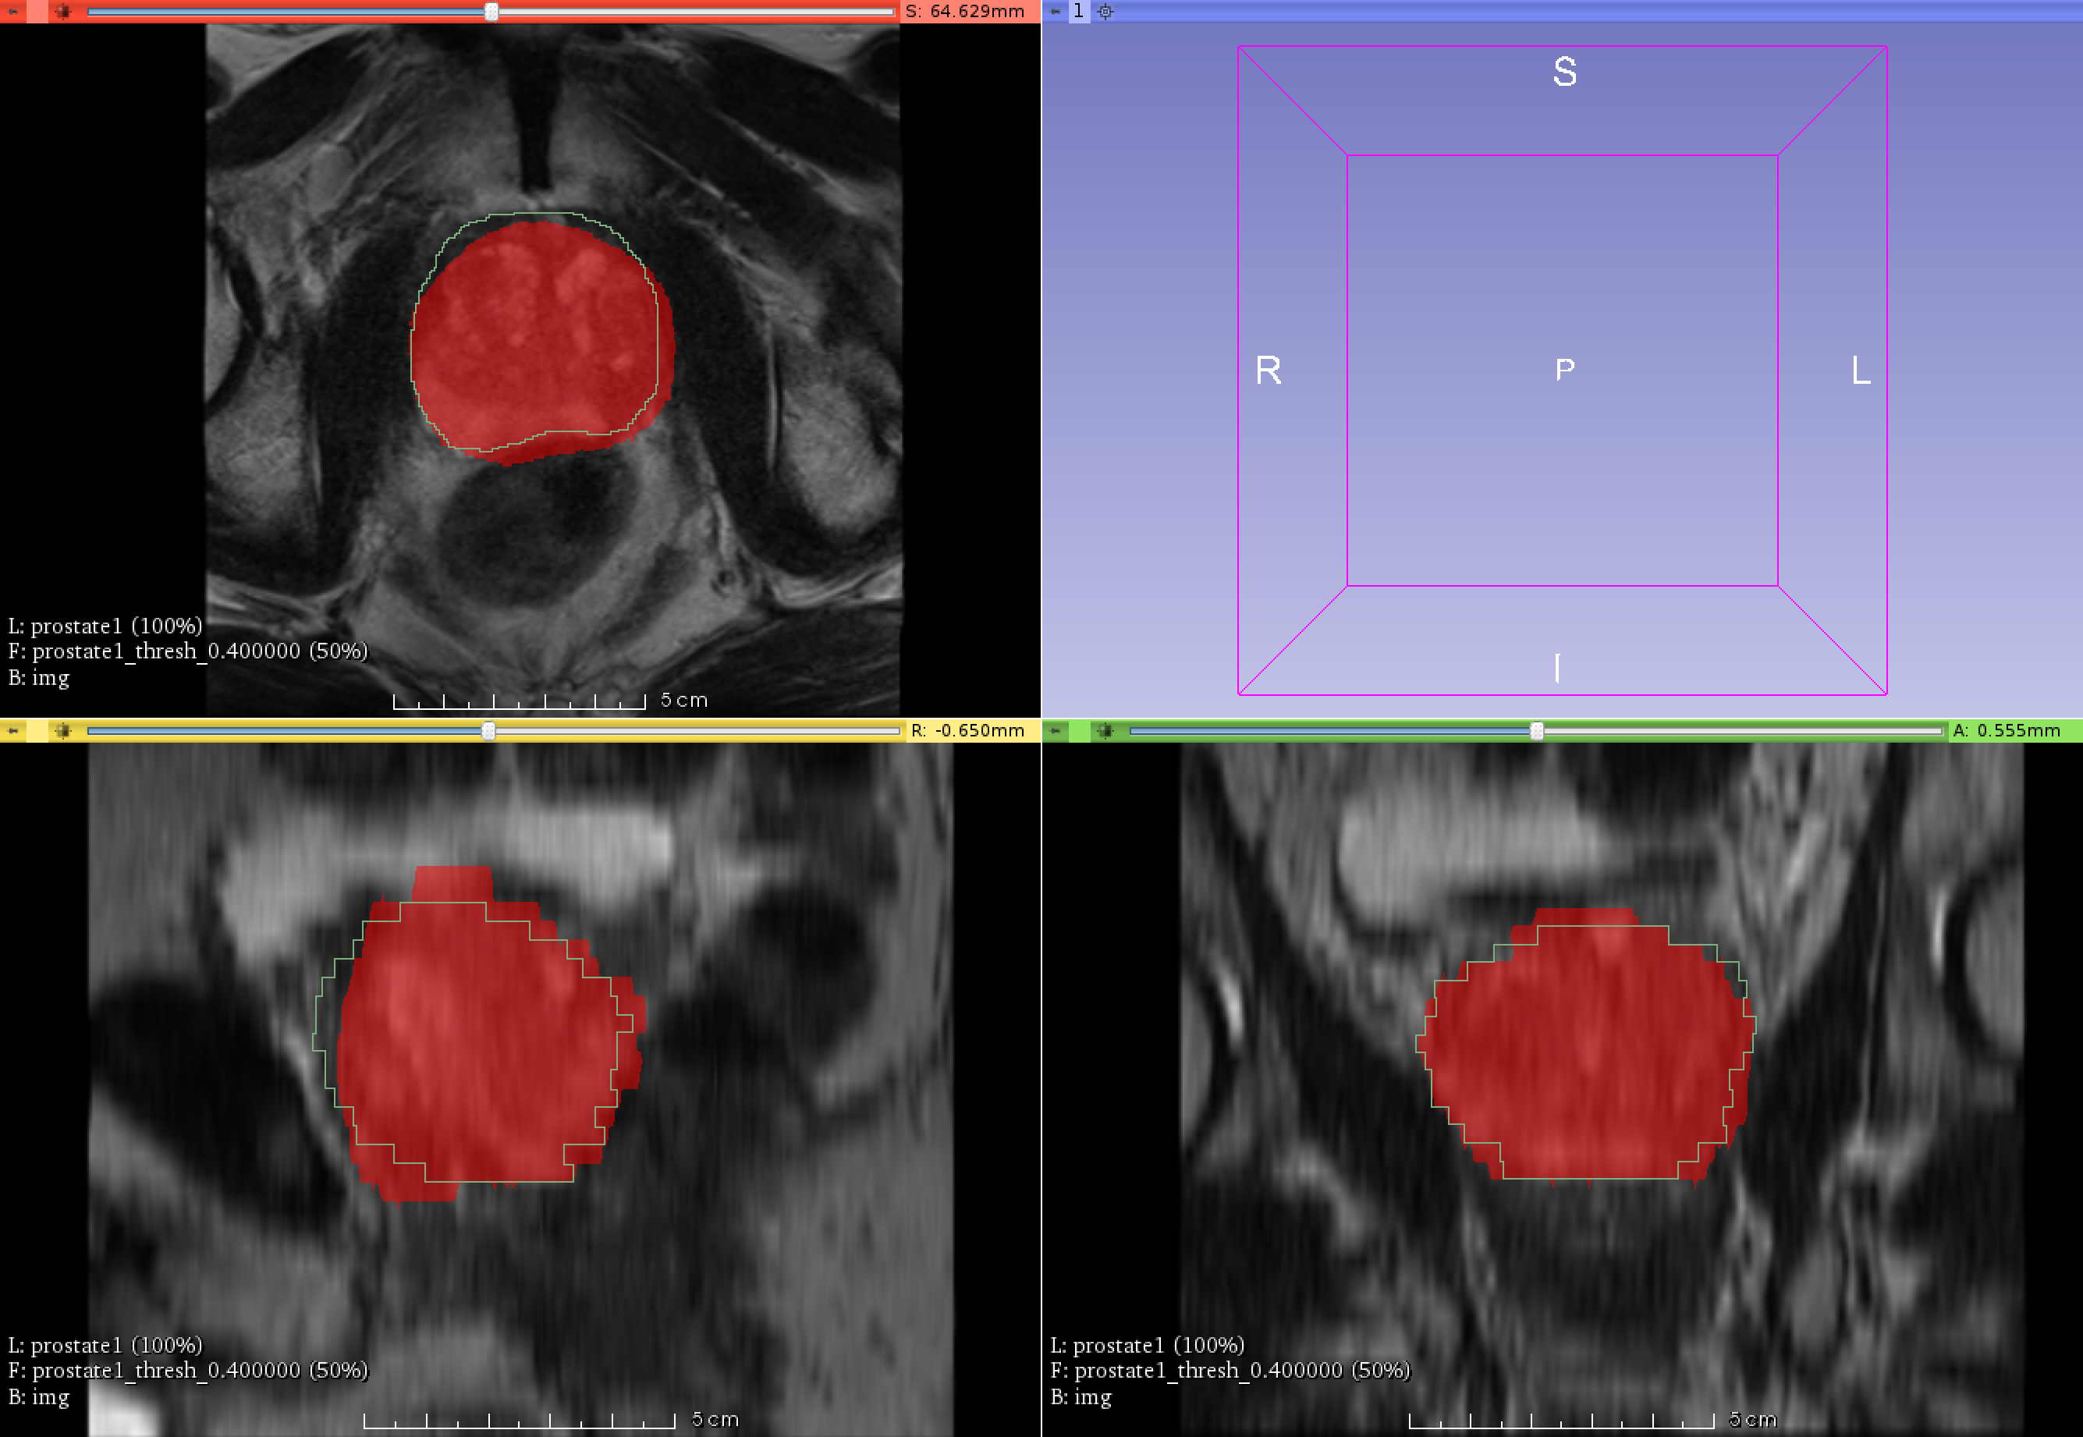The image size is (2083, 1437).
Task: Maximize the yellow sagittal slice view
Action: tap(62, 730)
